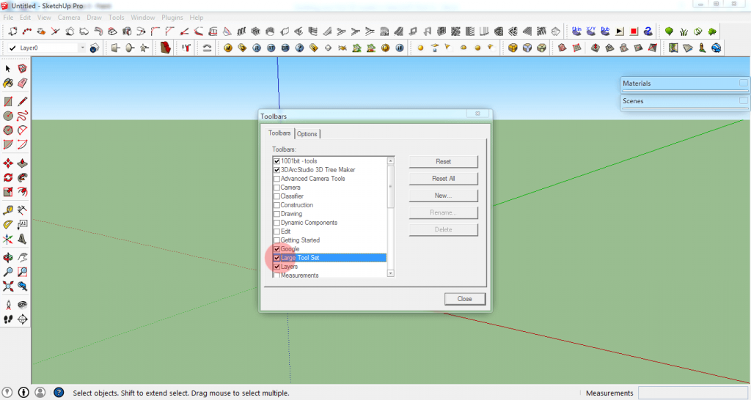Select the Follow Me tool
751x400 pixels.
(x=22, y=177)
